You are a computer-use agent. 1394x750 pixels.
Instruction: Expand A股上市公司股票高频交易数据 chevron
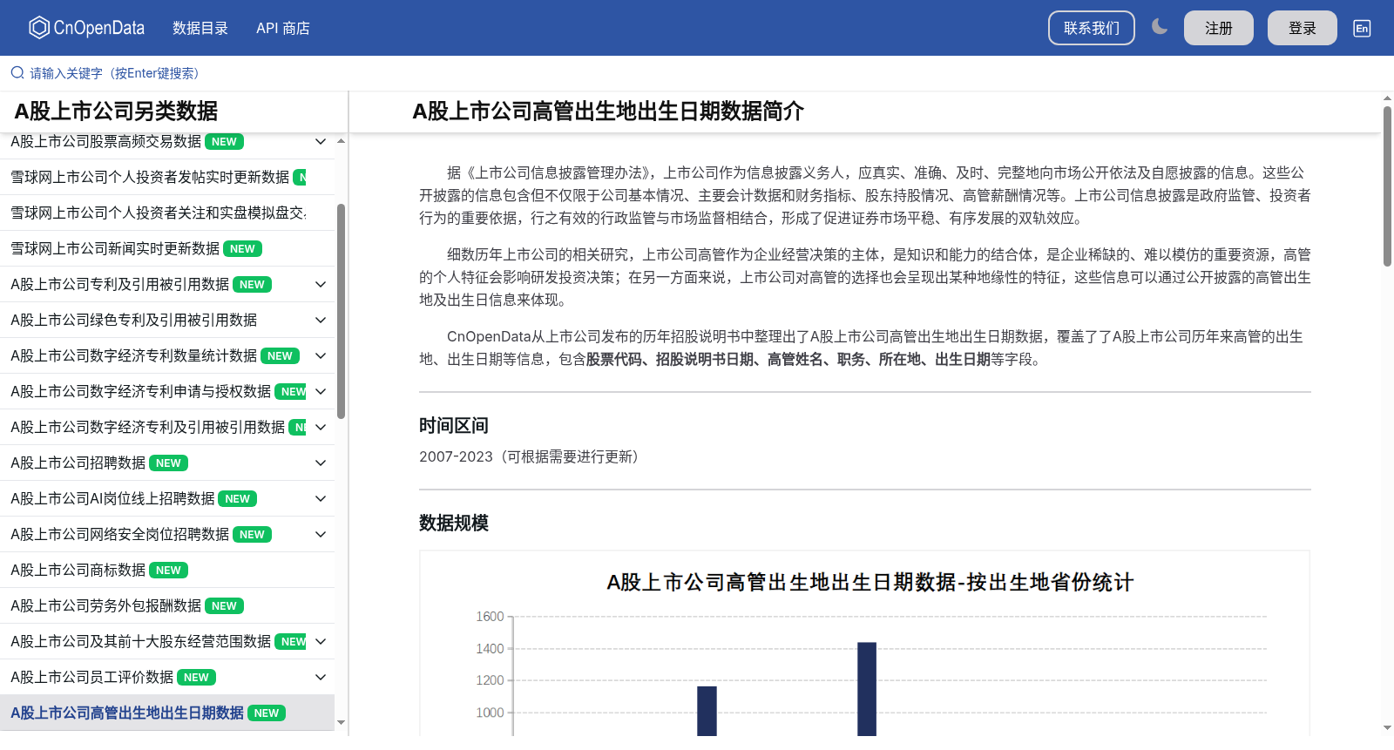pos(321,141)
